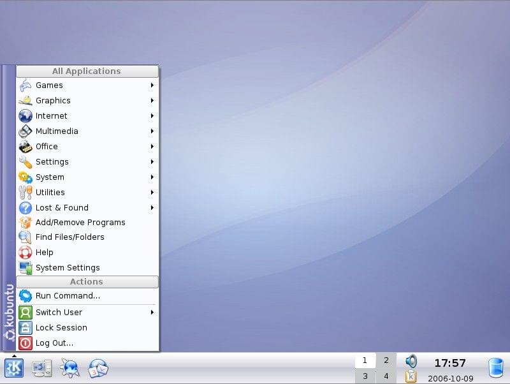The image size is (510, 384).
Task: Expand the Settings submenu arrow
Action: 152,162
